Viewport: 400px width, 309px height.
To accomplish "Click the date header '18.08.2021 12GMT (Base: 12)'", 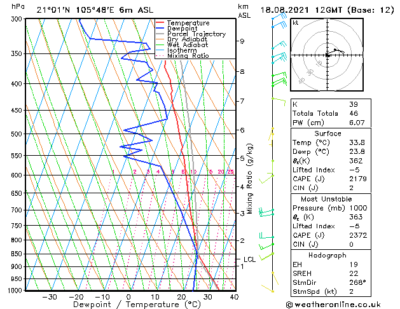I will (327, 10).
